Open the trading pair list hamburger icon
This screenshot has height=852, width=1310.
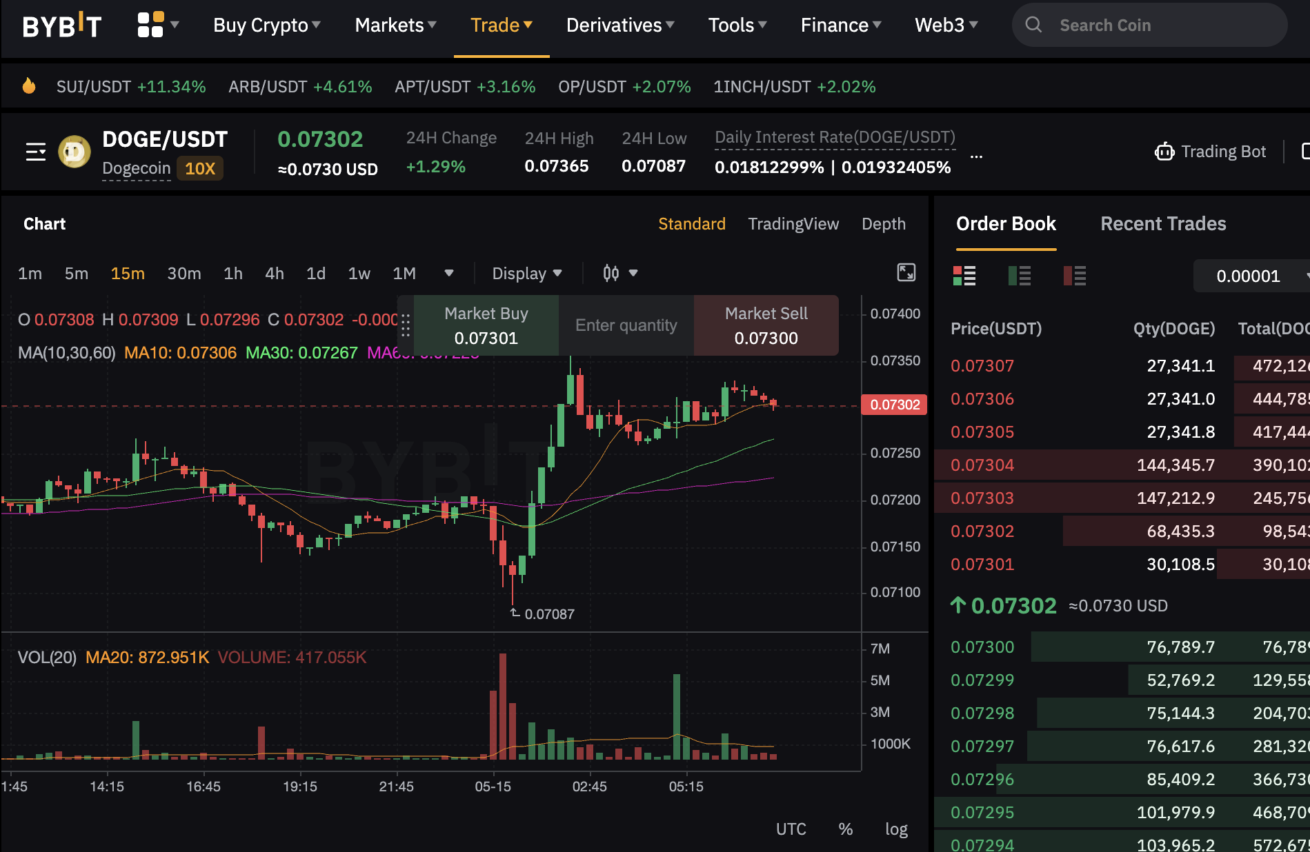[x=36, y=152]
